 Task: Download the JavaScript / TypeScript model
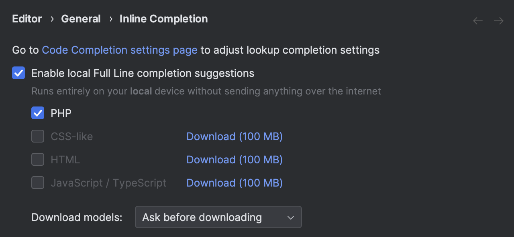[234, 183]
